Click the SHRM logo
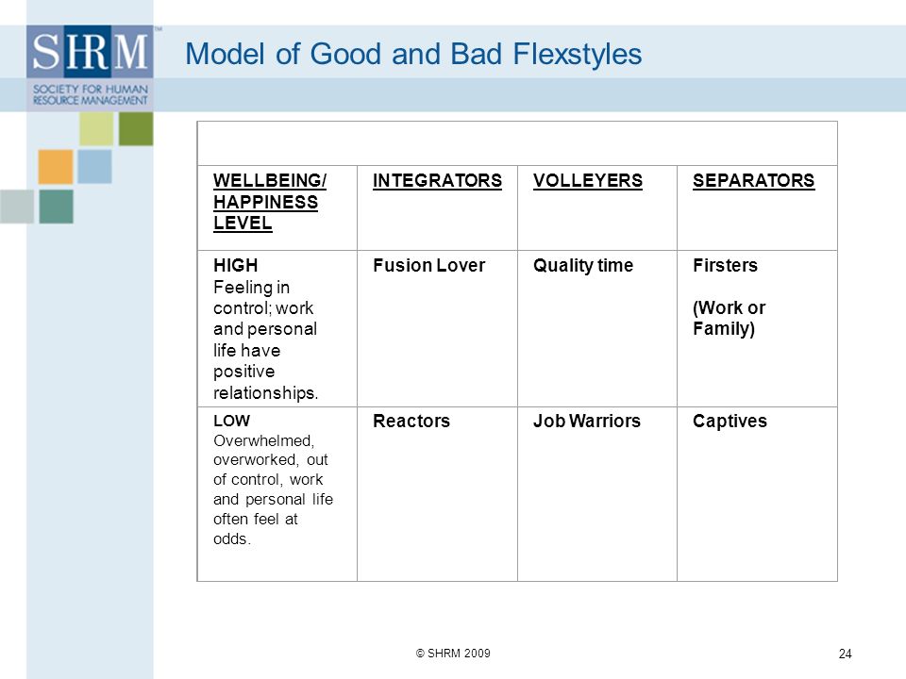906x679 pixels. [91, 68]
